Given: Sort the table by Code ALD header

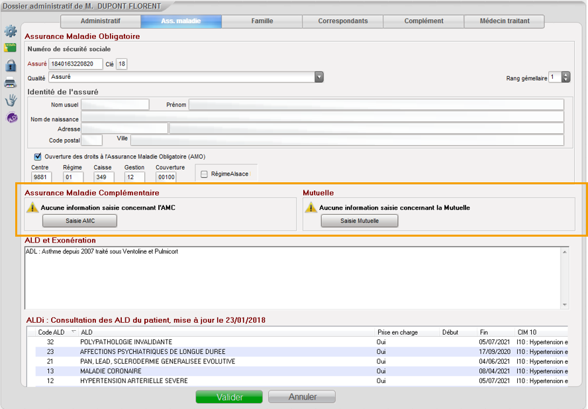Looking at the screenshot, I should click(52, 332).
